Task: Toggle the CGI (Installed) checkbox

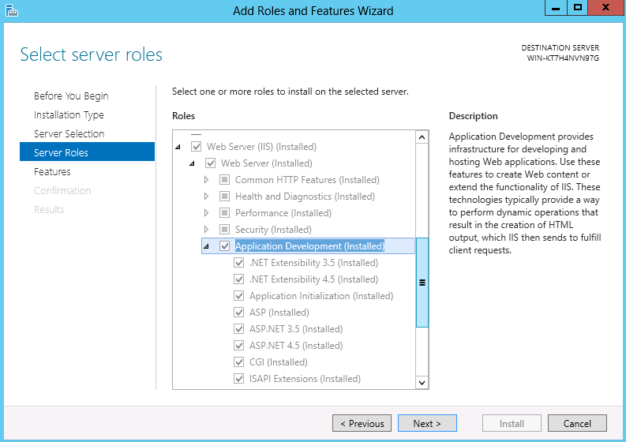Action: [x=238, y=362]
